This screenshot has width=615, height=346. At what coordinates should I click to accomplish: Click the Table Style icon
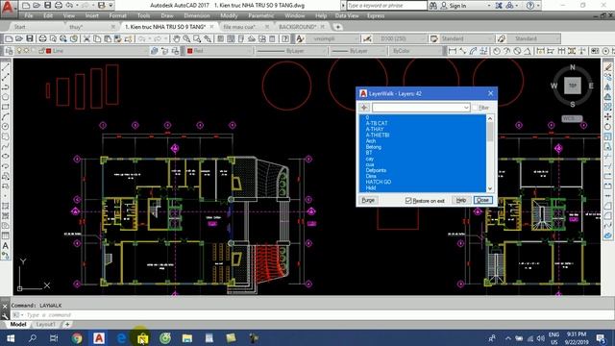pyautogui.click(x=433, y=38)
